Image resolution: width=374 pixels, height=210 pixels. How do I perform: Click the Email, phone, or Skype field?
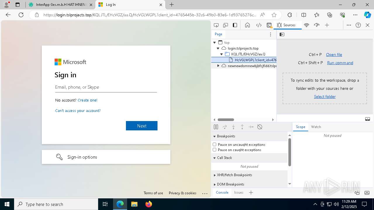point(106,87)
